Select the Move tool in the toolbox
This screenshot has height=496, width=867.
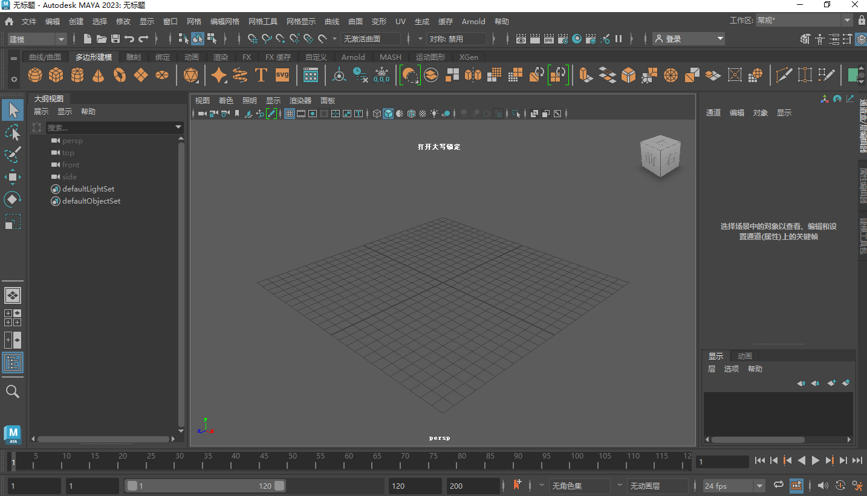click(x=13, y=176)
